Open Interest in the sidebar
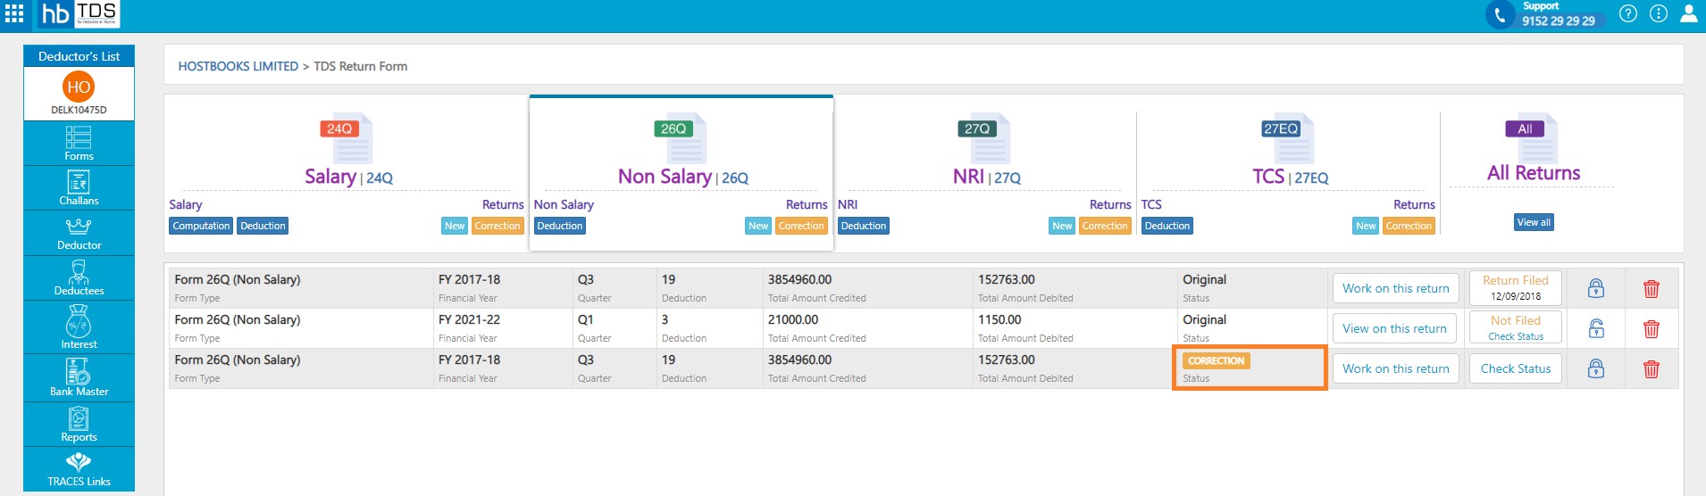The width and height of the screenshot is (1706, 496). (79, 327)
